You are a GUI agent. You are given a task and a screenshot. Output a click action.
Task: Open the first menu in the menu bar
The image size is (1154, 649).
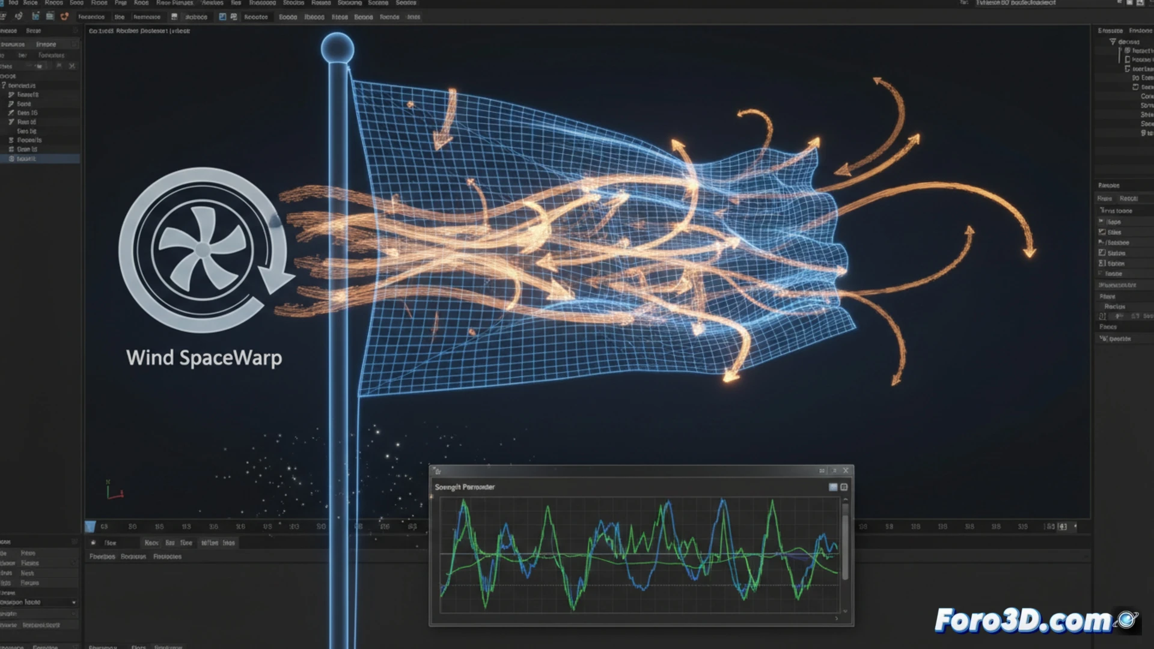(13, 3)
